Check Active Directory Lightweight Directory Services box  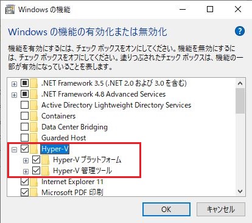pyautogui.click(x=24, y=105)
